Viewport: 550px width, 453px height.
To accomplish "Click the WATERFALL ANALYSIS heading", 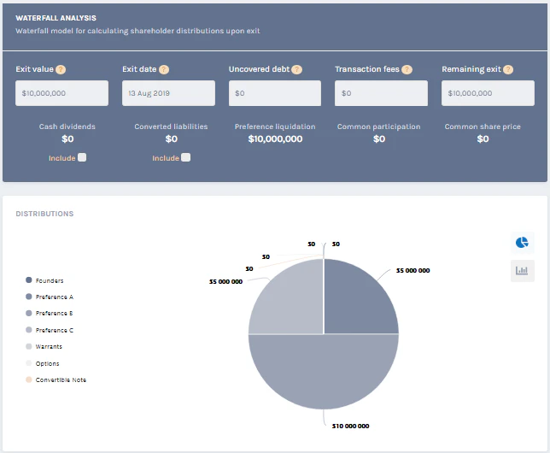I will point(56,18).
